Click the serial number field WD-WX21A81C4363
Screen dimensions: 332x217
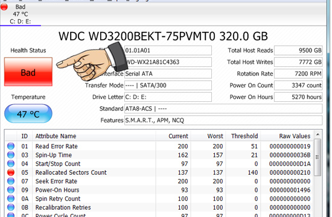pyautogui.click(x=168, y=62)
